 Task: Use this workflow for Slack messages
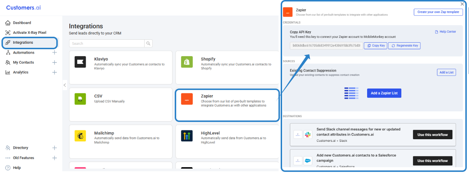coord(433,135)
